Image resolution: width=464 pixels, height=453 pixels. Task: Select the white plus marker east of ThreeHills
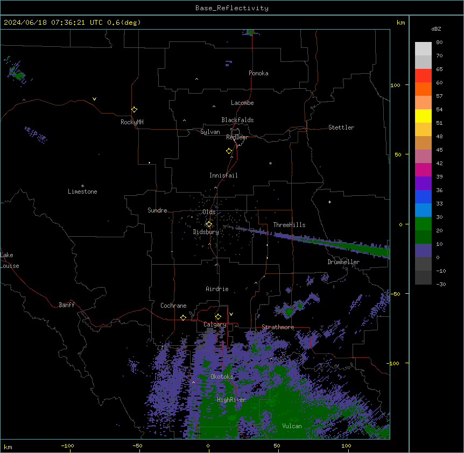coord(329,202)
